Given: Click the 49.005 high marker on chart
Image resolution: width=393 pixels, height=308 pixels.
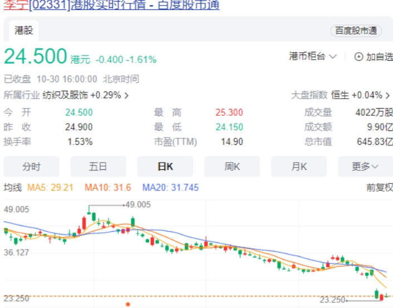Looking at the screenshot, I should [138, 204].
